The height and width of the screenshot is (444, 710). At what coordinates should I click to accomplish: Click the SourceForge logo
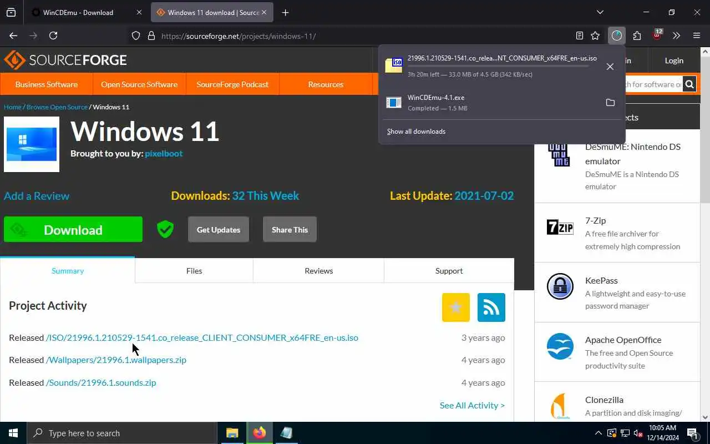(x=65, y=60)
